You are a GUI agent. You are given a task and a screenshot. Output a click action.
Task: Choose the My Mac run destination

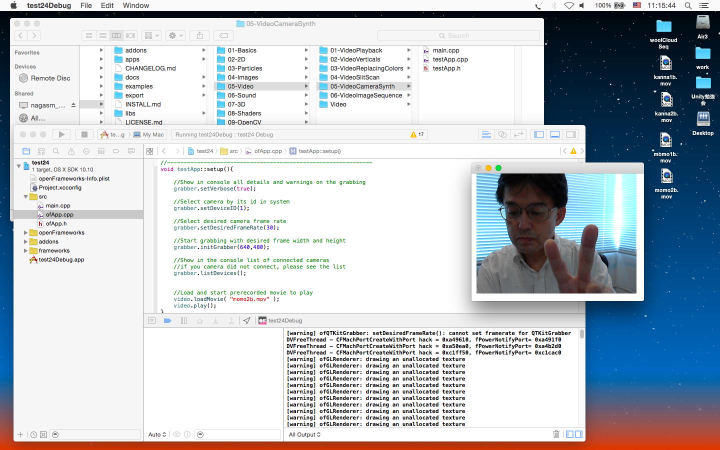click(x=149, y=134)
